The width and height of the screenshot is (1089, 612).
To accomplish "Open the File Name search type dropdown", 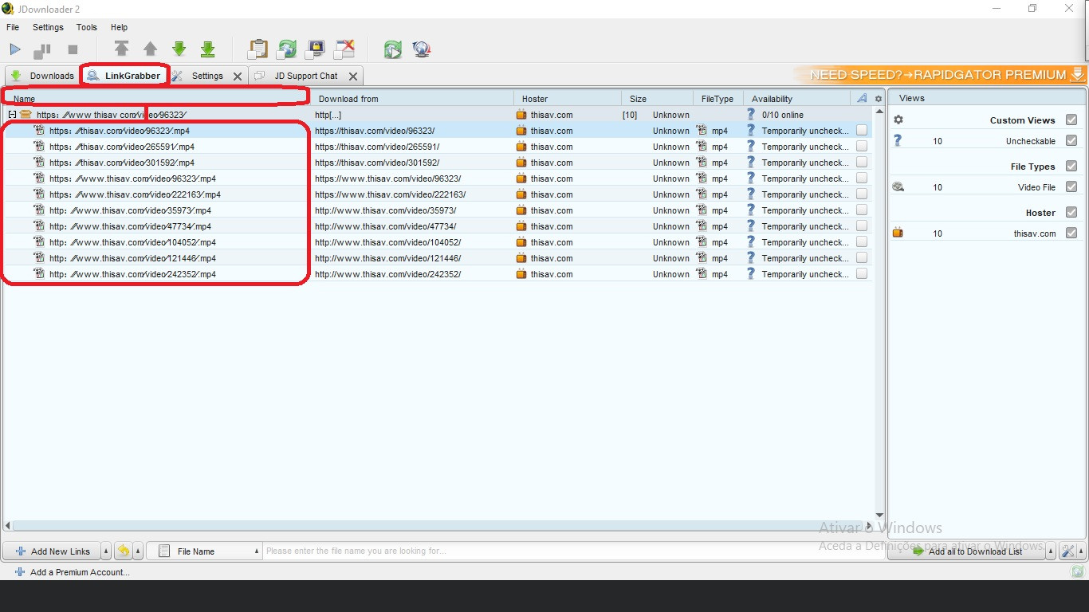I will 205,551.
